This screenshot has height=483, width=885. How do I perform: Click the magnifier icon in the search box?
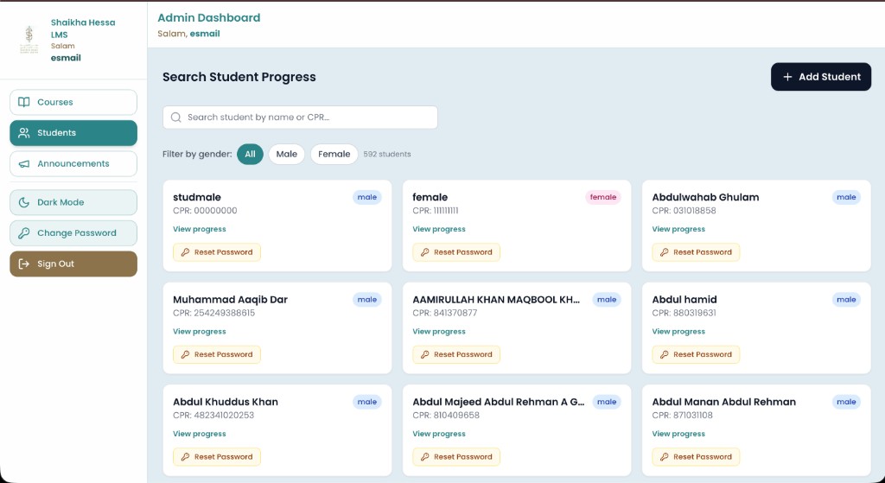[x=176, y=118]
